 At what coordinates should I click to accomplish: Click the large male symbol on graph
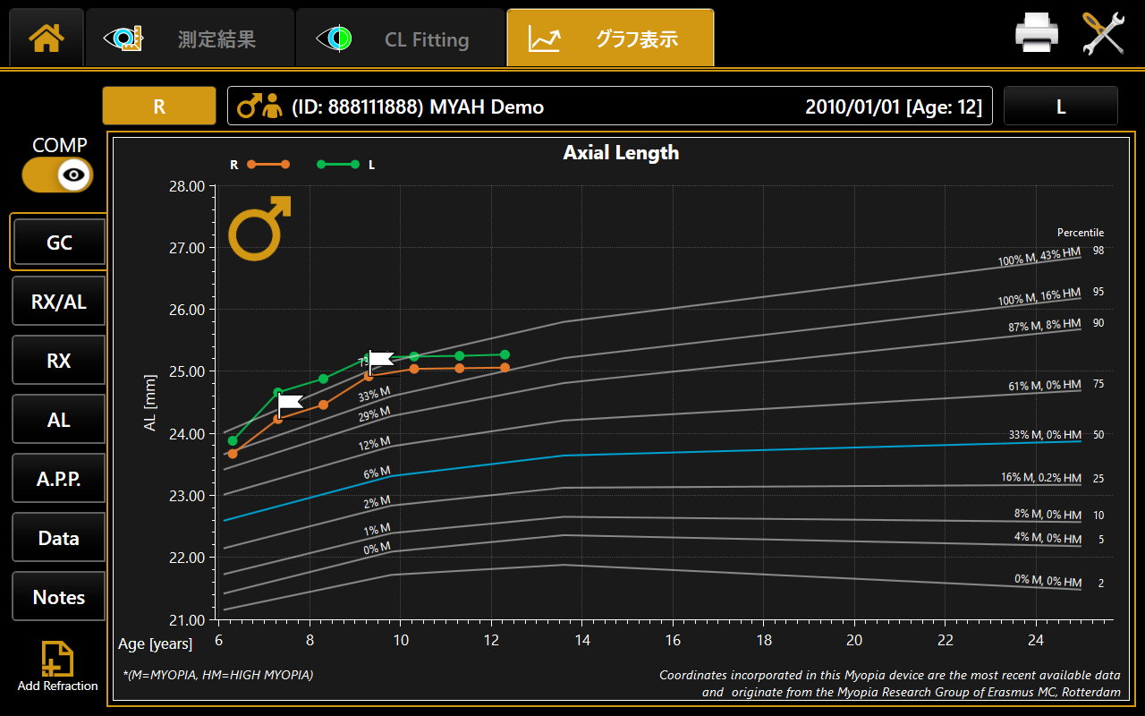click(x=259, y=228)
